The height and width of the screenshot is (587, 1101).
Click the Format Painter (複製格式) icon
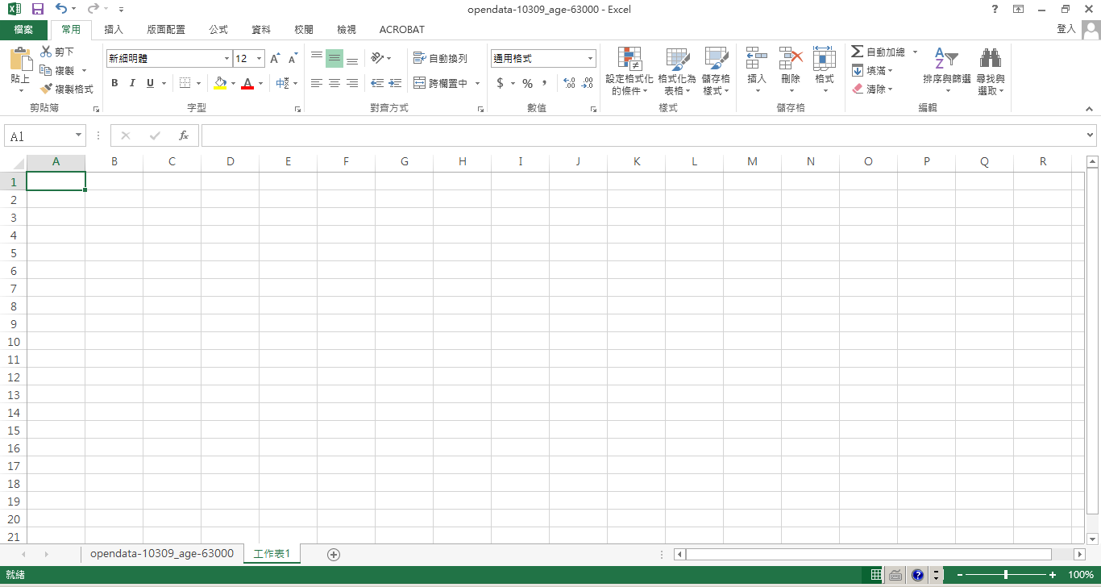[x=47, y=89]
